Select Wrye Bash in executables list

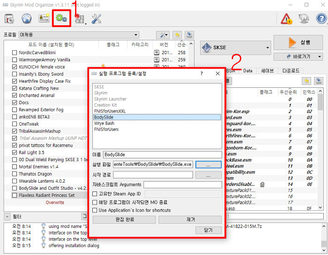coord(157,123)
